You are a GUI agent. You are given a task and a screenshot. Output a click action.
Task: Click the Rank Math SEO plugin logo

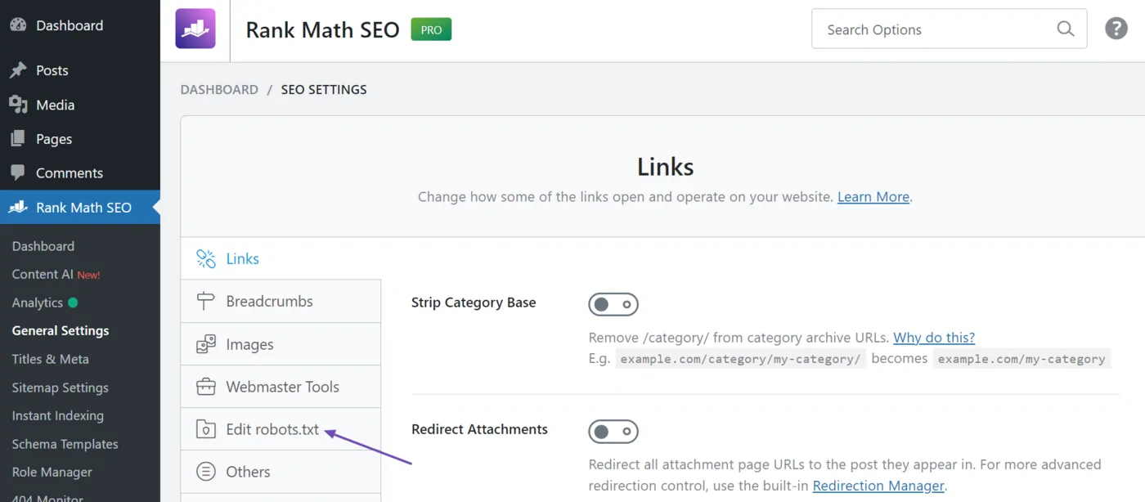point(195,29)
